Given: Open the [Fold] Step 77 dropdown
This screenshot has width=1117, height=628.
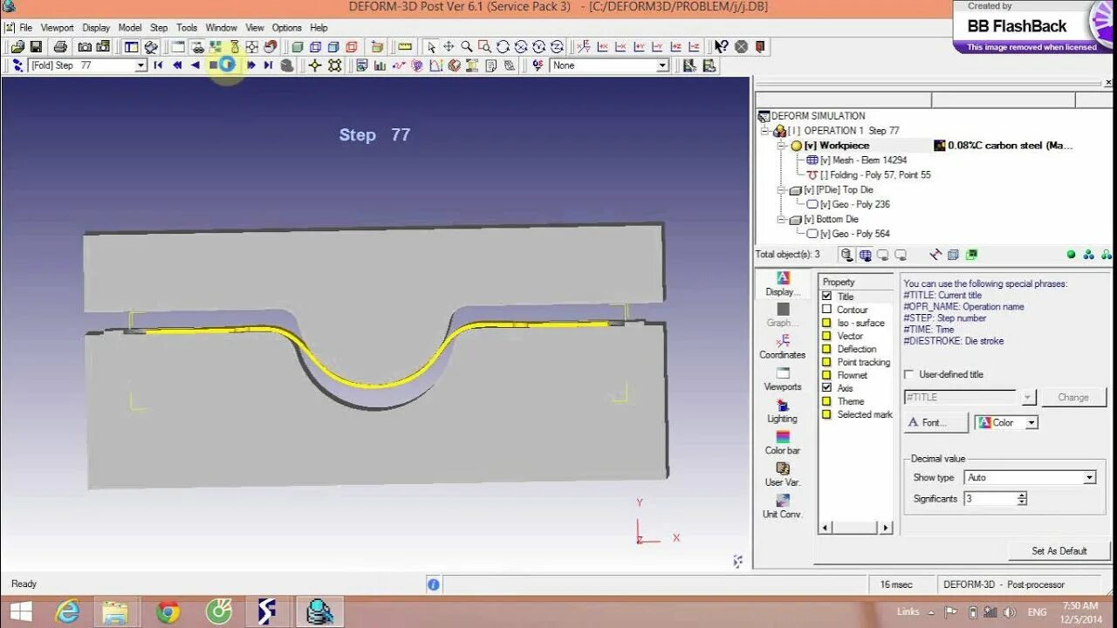Looking at the screenshot, I should [x=140, y=65].
